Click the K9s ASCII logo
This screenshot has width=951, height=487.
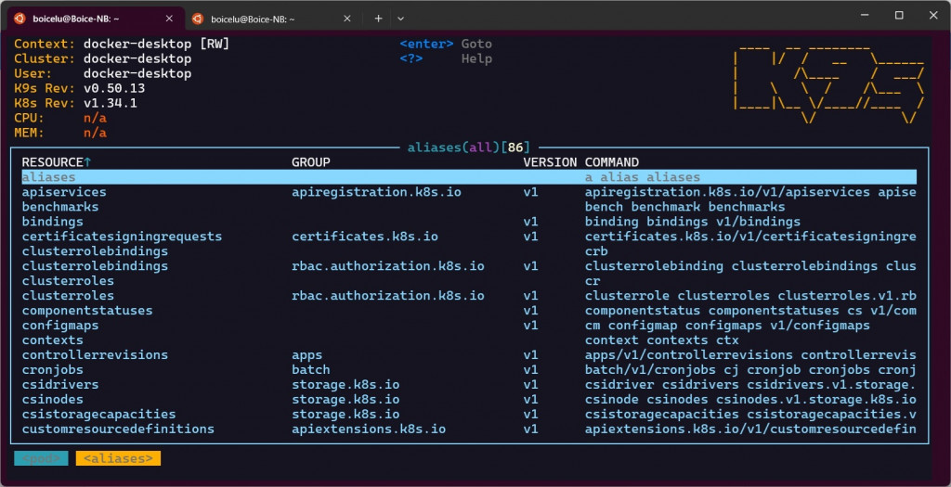828,83
